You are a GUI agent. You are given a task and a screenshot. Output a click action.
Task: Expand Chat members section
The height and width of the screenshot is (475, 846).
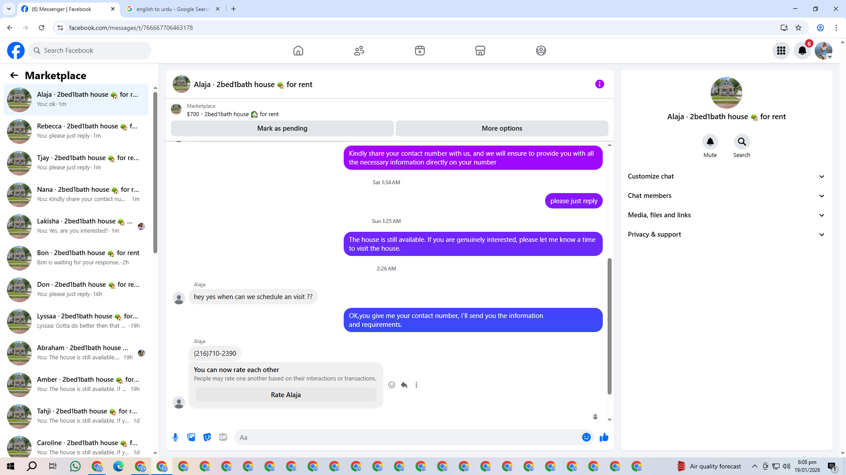(726, 196)
